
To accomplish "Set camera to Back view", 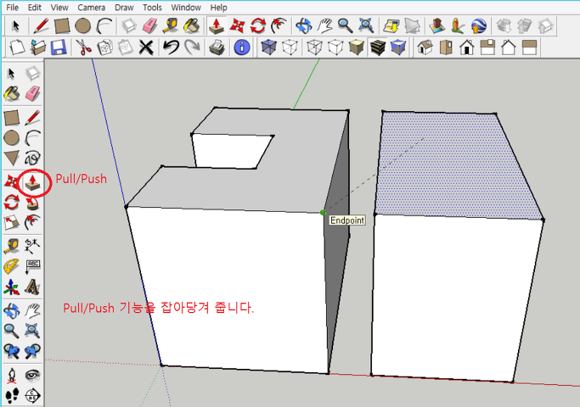I will [509, 47].
